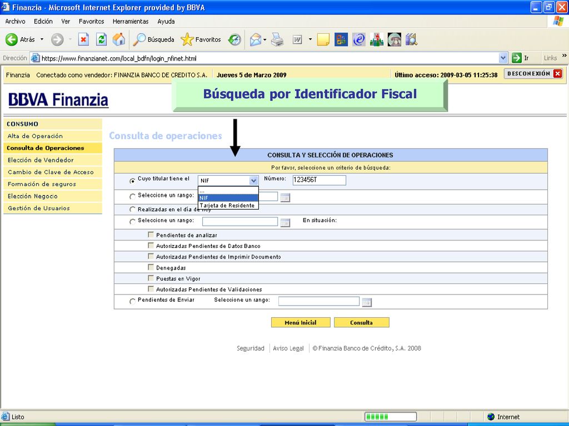Go to the home page via house icon
569x426 pixels.
[x=119, y=39]
